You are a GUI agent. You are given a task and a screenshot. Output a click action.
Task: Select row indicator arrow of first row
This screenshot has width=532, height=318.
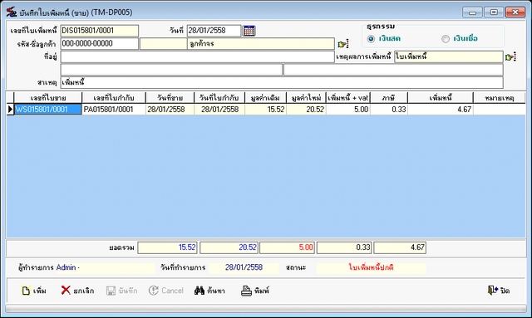(x=10, y=110)
